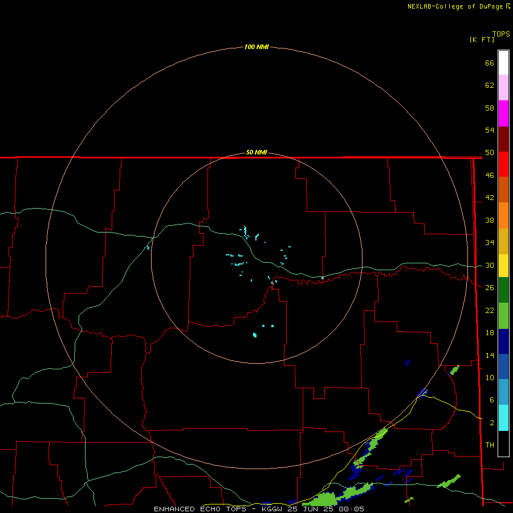The image size is (513, 513).
Task: Pick the navy blue legend swatch
Action: tap(503, 341)
